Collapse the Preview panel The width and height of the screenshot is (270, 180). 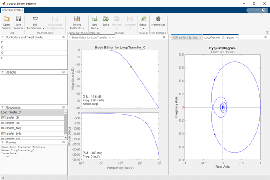(x=3, y=142)
